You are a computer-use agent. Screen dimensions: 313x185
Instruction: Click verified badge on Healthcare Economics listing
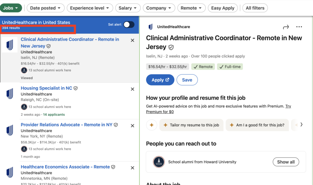tap(113, 167)
